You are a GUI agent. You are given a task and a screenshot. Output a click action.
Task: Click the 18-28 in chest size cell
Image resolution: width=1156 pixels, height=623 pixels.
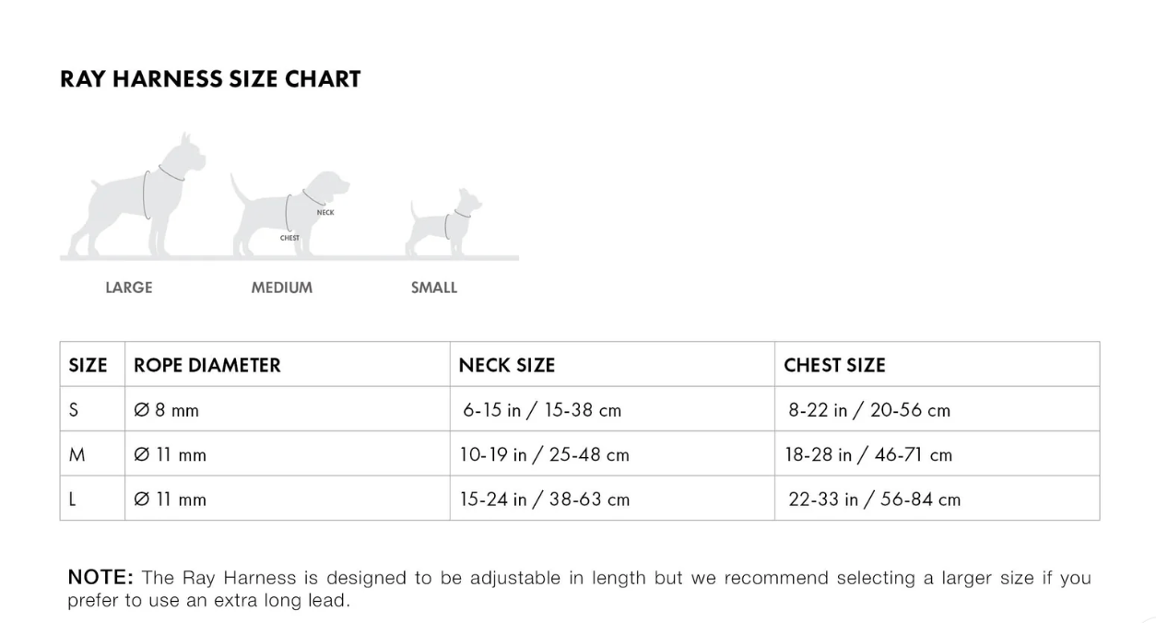coord(938,454)
